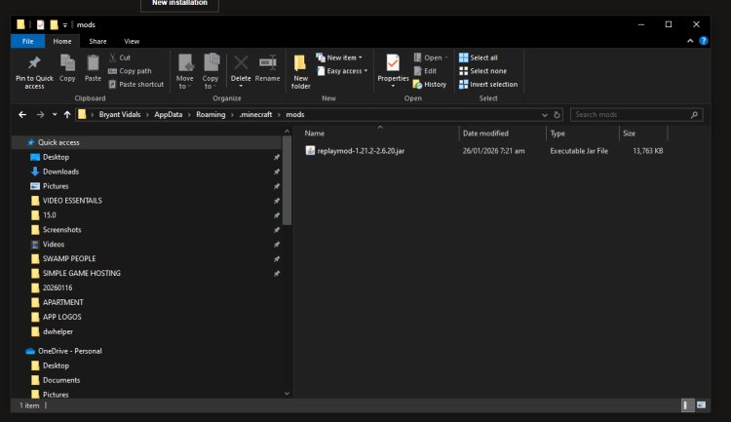Open the View ribbon tab
The image size is (731, 422).
[132, 41]
